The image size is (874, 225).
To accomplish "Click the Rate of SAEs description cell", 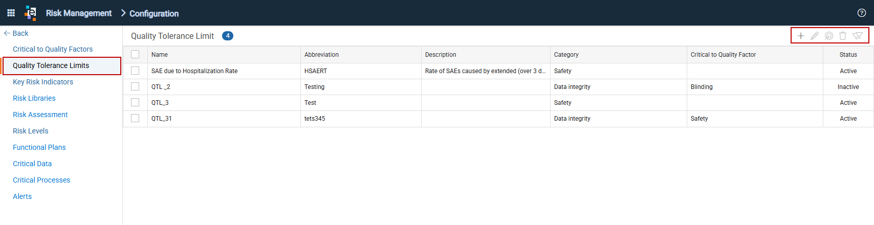I will [x=486, y=71].
